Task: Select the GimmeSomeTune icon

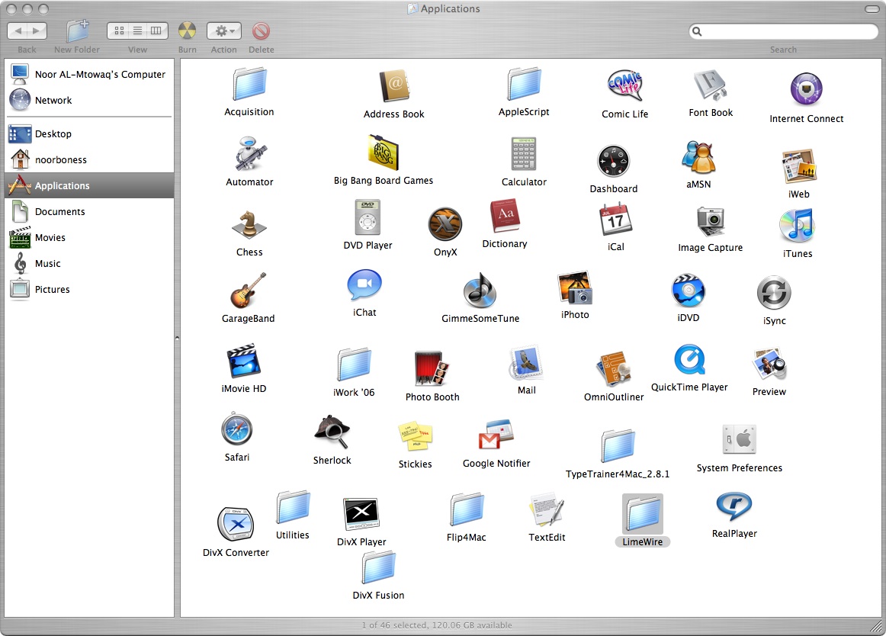Action: click(480, 290)
